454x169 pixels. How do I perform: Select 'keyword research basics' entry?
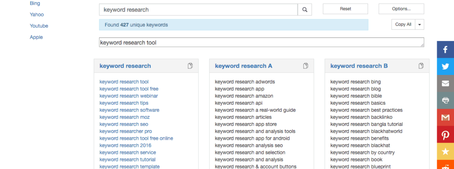pos(358,103)
